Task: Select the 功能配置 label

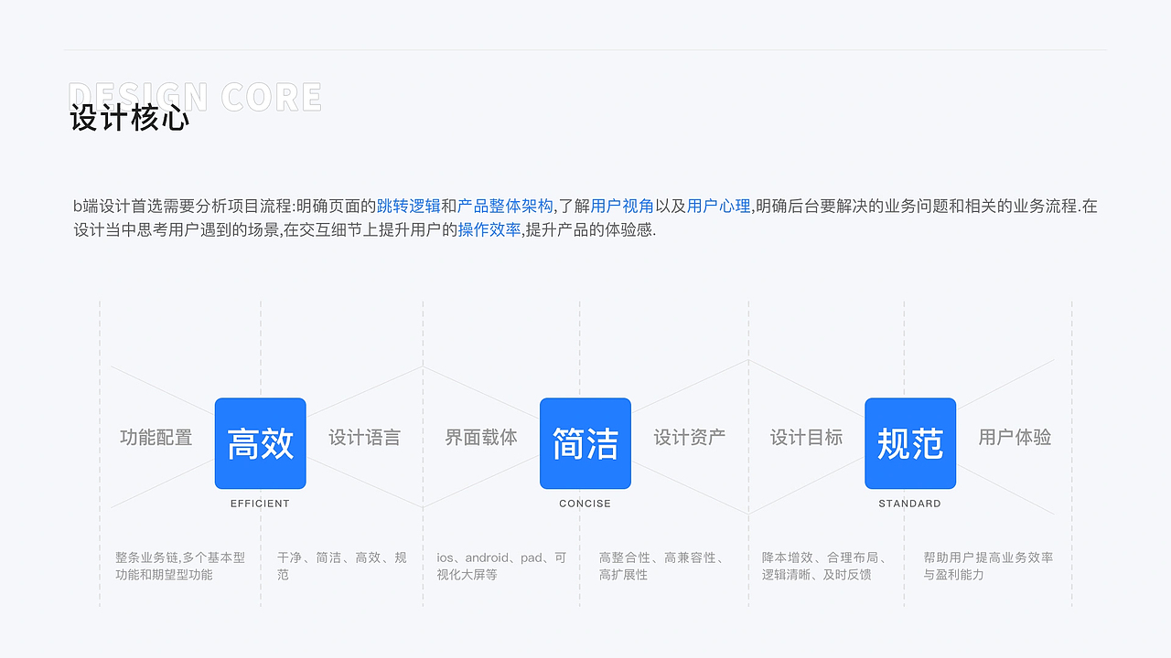Action: pos(156,438)
